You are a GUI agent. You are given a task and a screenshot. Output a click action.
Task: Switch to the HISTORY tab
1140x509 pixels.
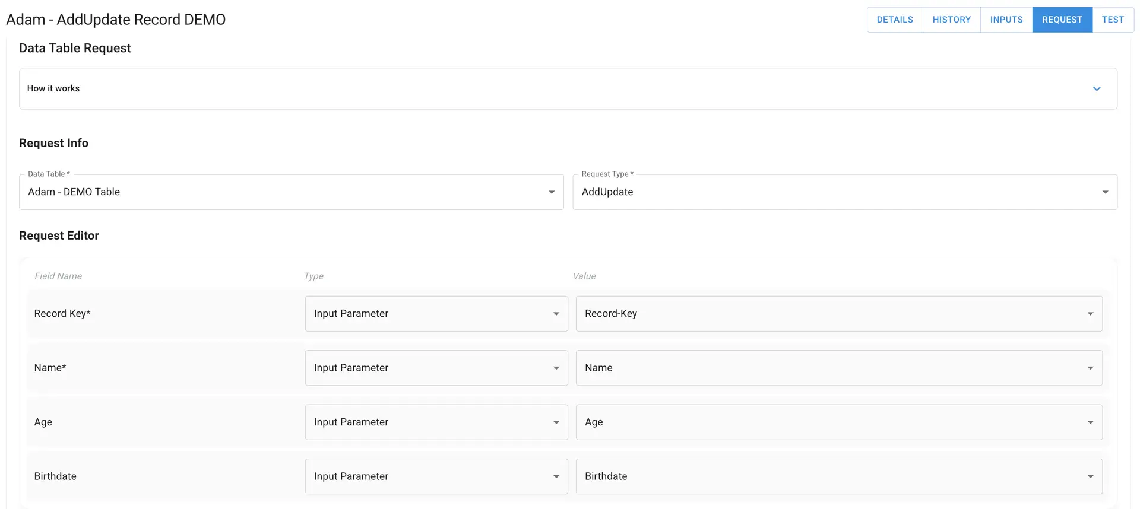pyautogui.click(x=951, y=20)
